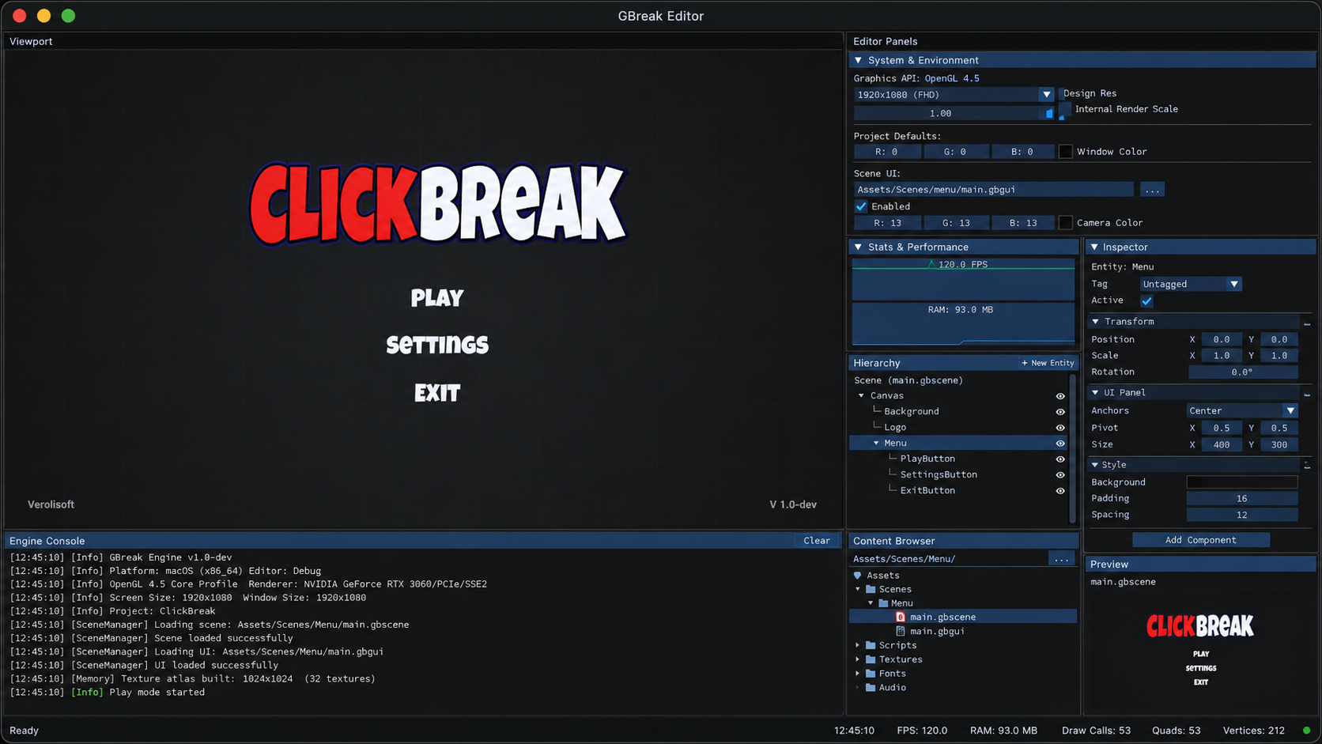1322x744 pixels.
Task: Toggle visibility of the Canvas entity
Action: pyautogui.click(x=1060, y=396)
